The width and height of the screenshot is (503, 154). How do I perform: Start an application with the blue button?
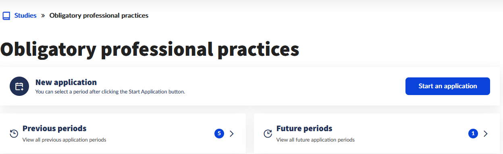pos(448,86)
